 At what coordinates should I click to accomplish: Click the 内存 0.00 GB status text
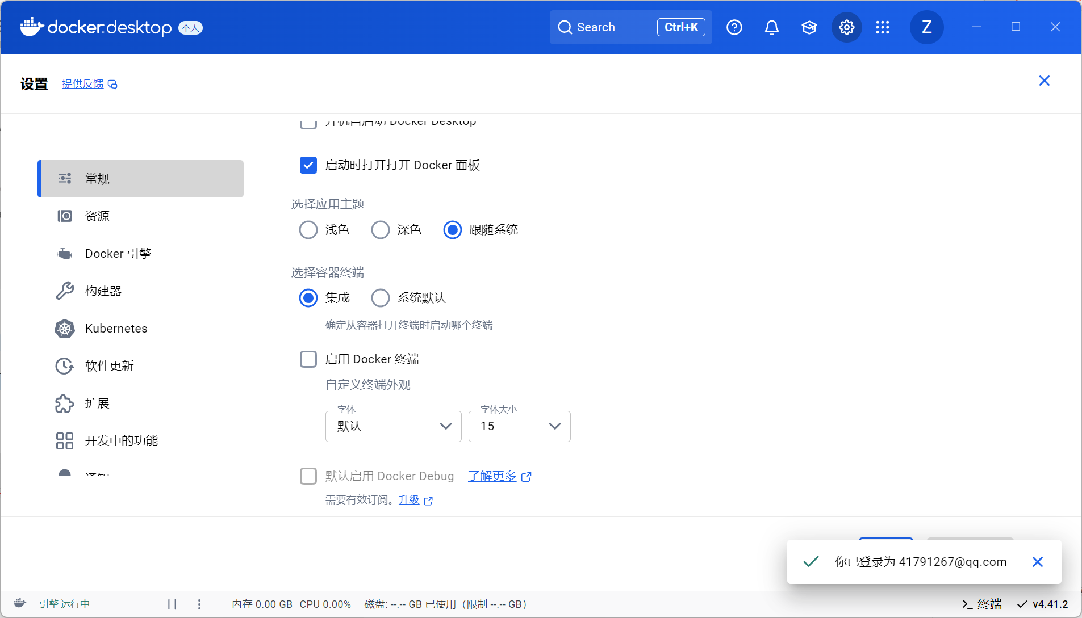(262, 604)
